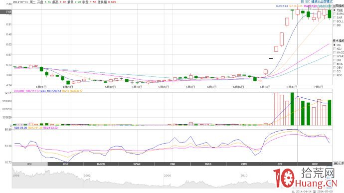Switch to the KDJ indicator tab

(x=65, y=164)
